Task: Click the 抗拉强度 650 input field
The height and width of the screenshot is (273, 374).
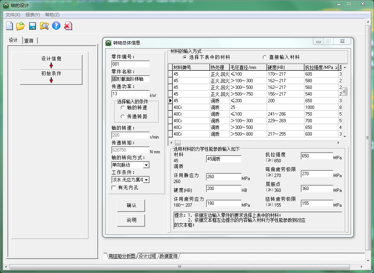Action: [317, 156]
